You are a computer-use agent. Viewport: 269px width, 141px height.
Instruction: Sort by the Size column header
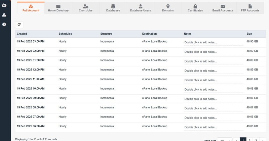click(249, 34)
